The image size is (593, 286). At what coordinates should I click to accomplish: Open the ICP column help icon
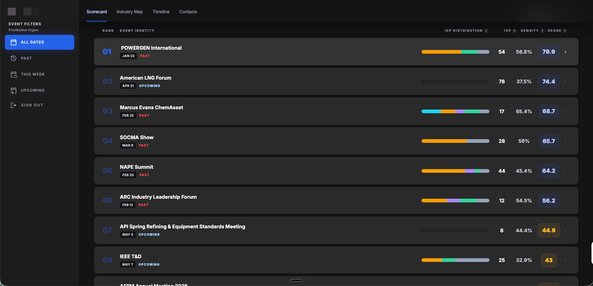(x=514, y=31)
